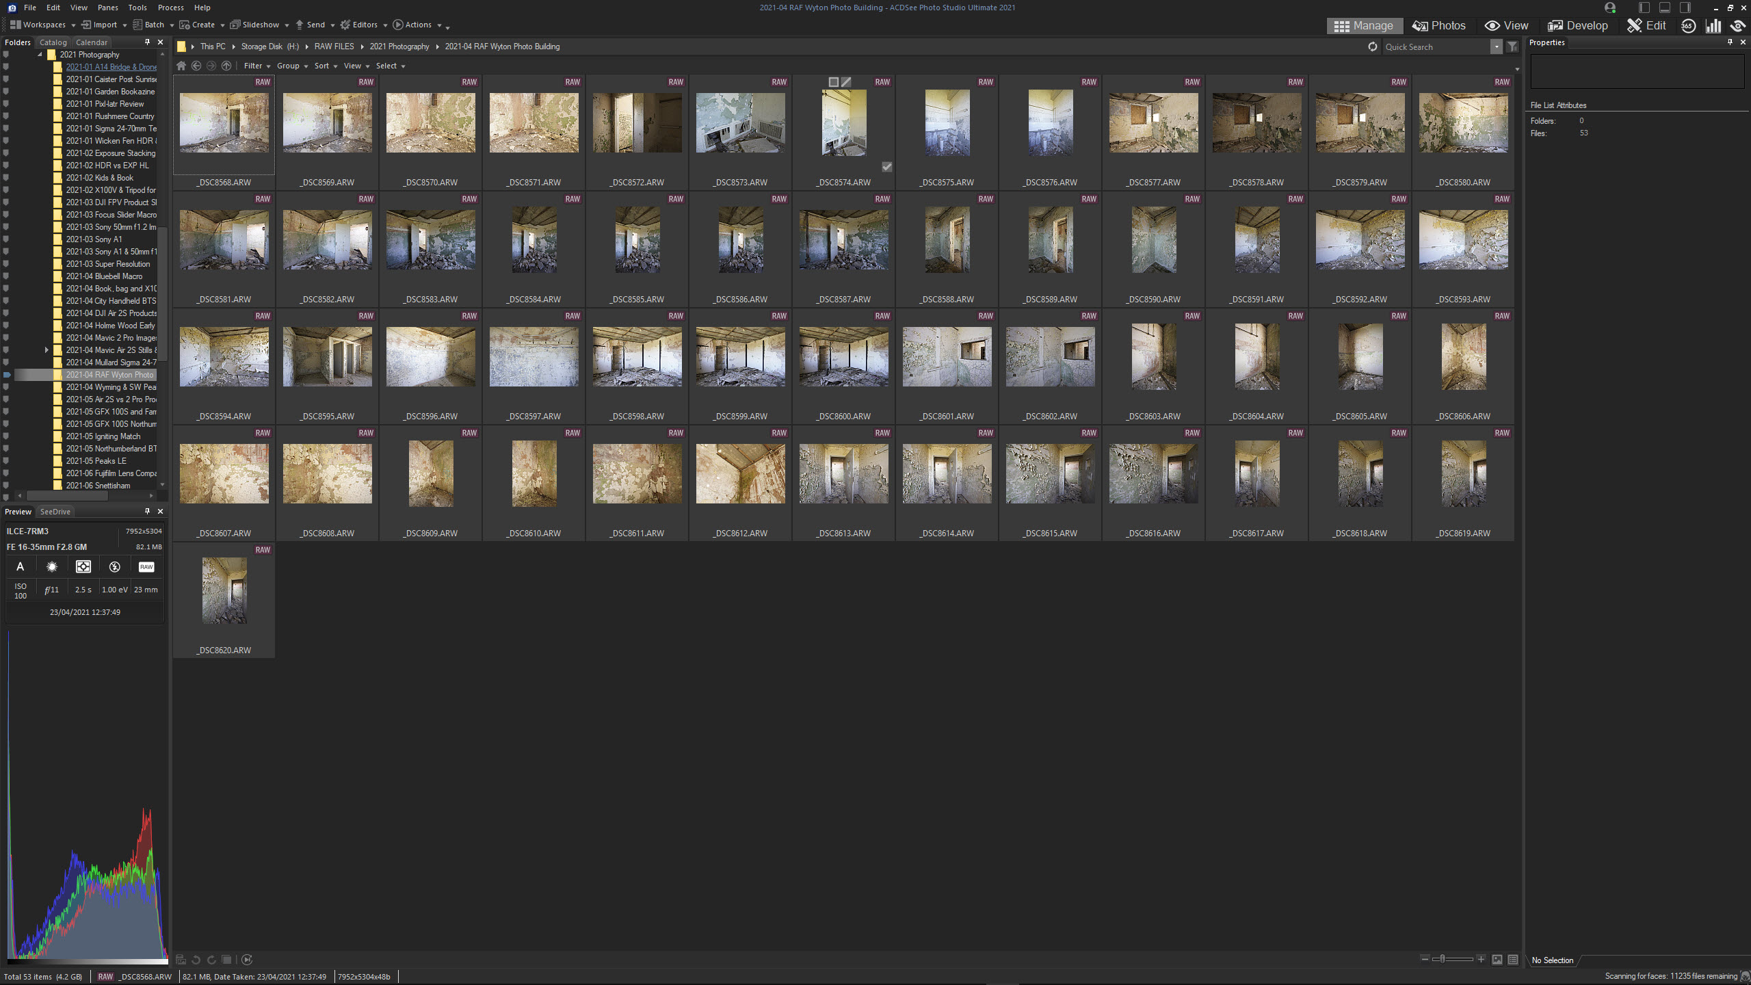Expand the 2021-04 Mavic Air 2S folder

point(47,350)
